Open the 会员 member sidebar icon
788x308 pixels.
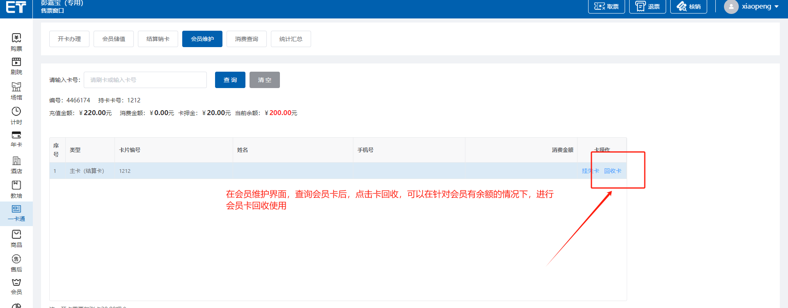point(16,283)
